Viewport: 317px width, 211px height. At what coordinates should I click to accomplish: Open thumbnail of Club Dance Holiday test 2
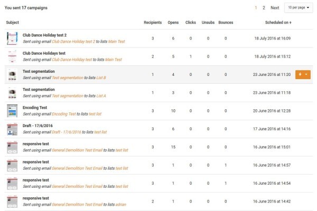click(x=12, y=39)
